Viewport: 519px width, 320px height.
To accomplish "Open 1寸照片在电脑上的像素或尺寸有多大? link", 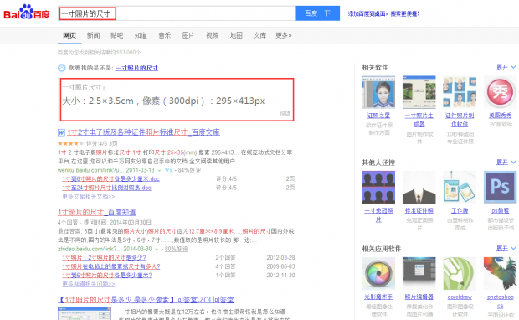I will pos(111,266).
